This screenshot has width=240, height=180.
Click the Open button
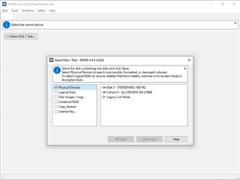tap(121, 139)
